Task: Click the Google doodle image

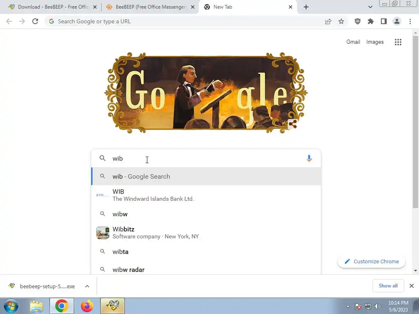Action: (206, 93)
